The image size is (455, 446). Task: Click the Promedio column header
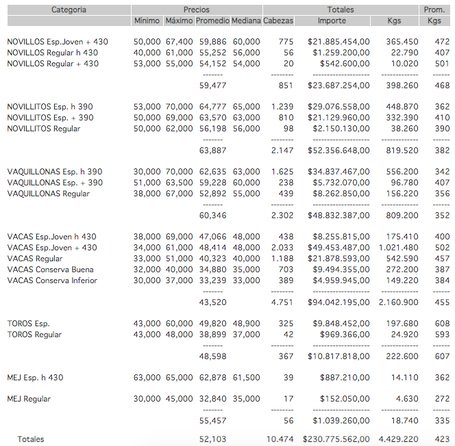(x=212, y=21)
